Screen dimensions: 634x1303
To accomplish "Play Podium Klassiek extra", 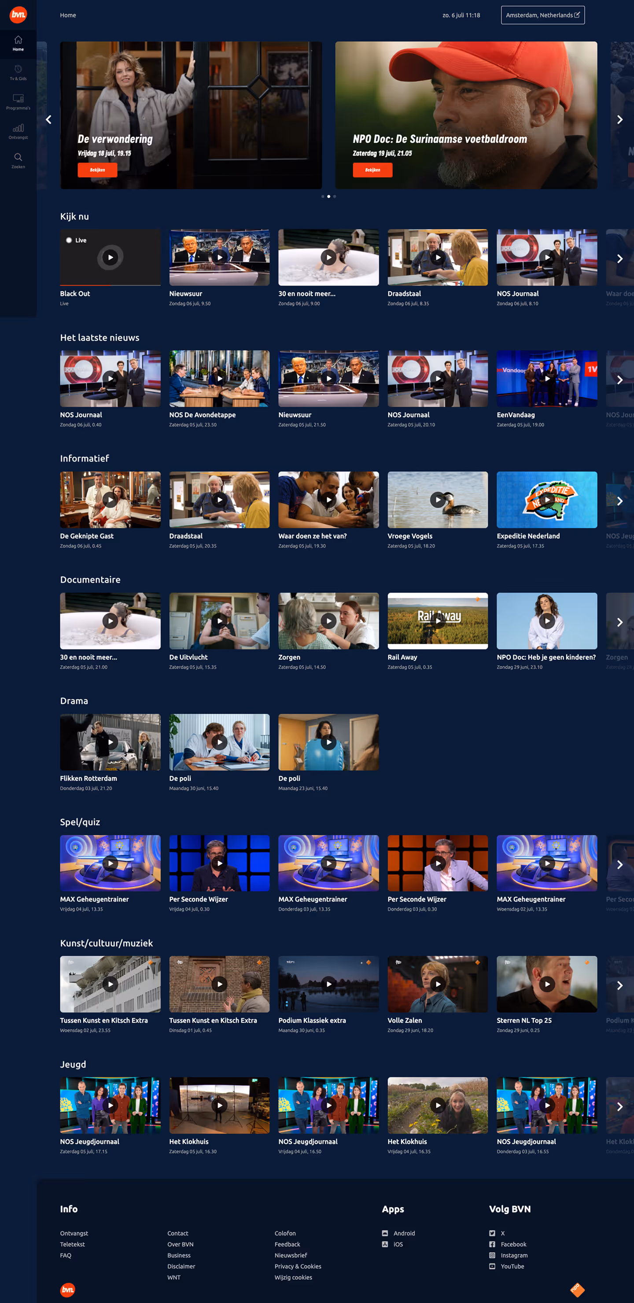I will coord(328,984).
